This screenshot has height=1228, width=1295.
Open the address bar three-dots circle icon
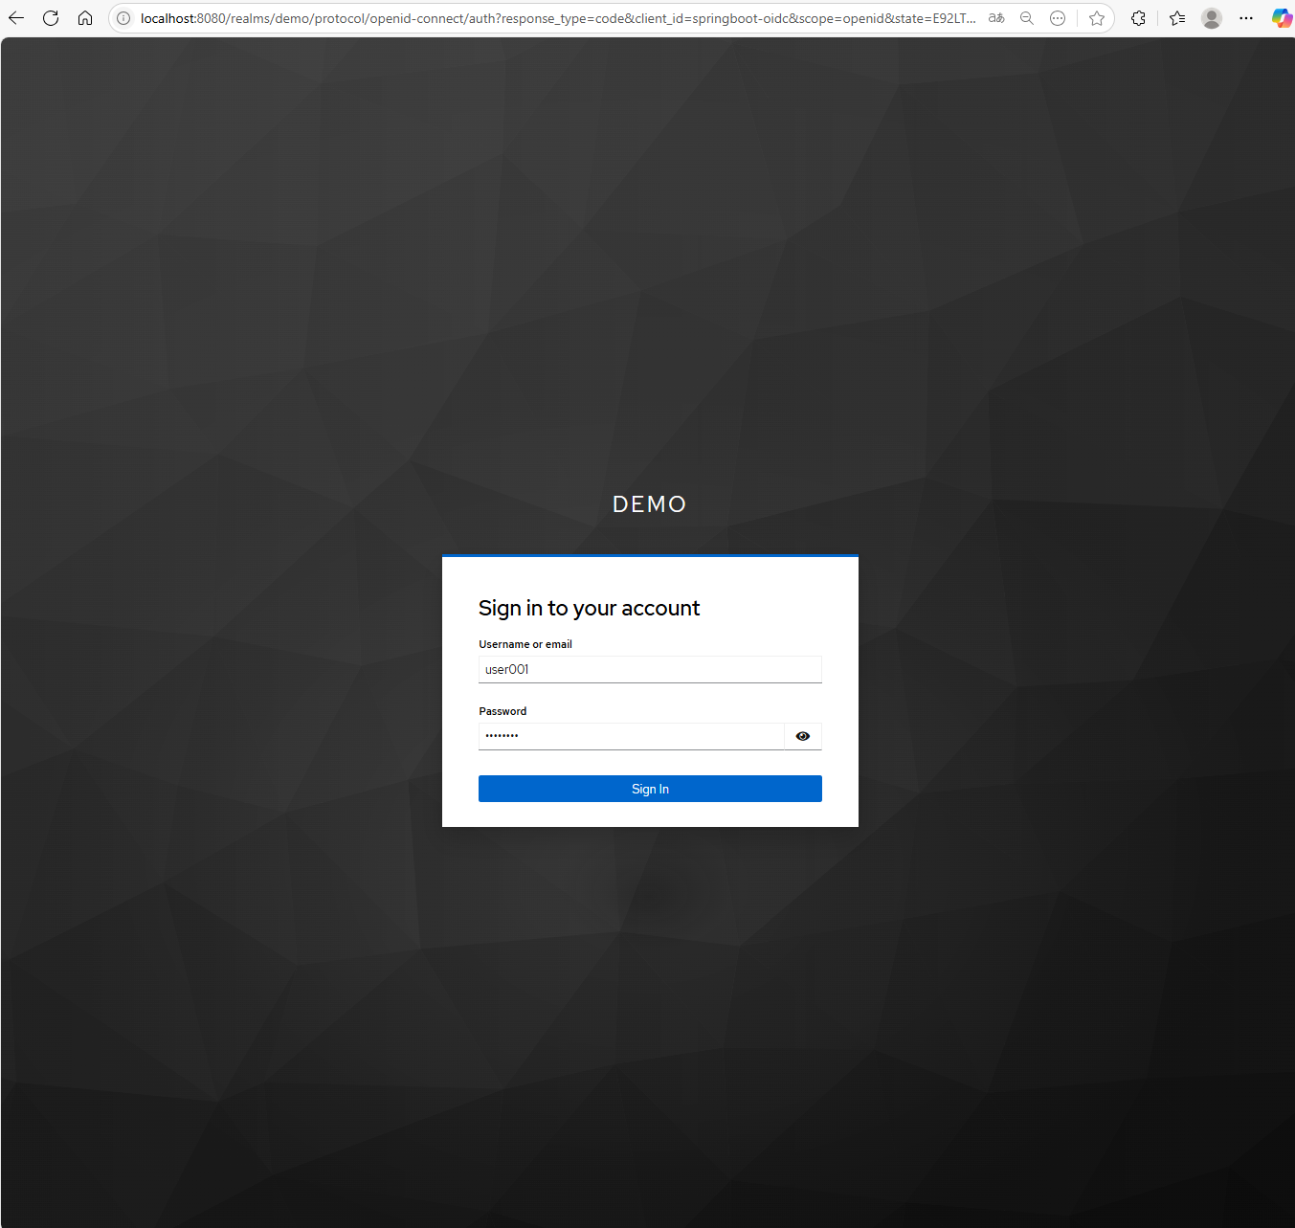click(1058, 18)
